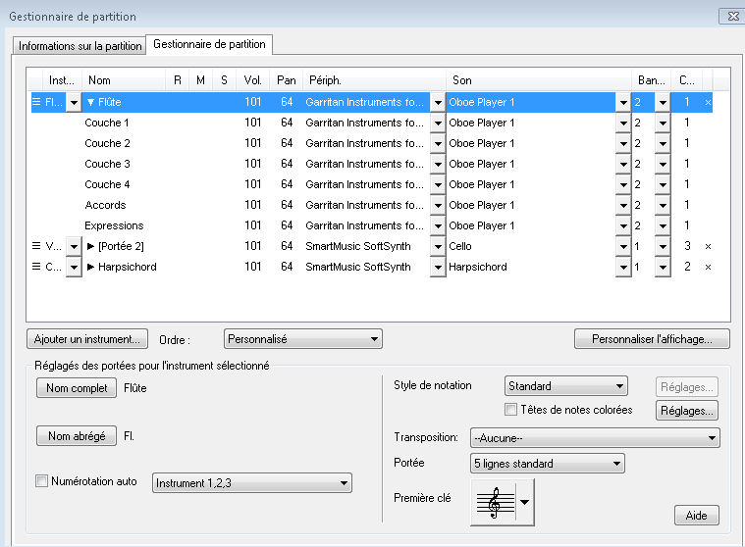The width and height of the screenshot is (745, 547).
Task: Select the Couche 3 row in list
Action: pyautogui.click(x=108, y=164)
